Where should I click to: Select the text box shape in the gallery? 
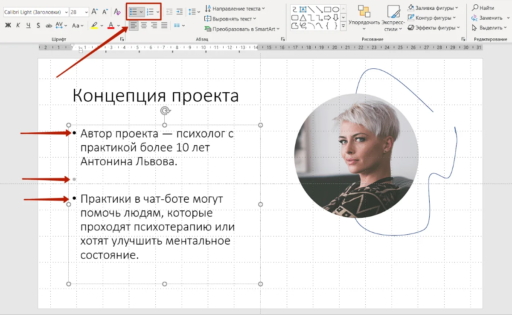[303, 9]
